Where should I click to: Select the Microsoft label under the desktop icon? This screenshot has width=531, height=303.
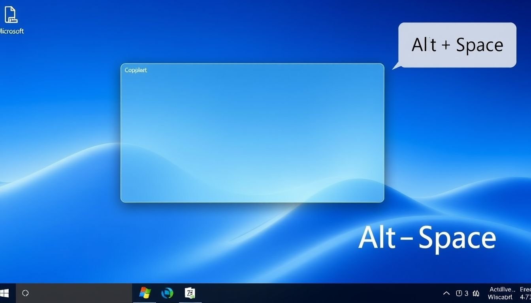tap(12, 31)
